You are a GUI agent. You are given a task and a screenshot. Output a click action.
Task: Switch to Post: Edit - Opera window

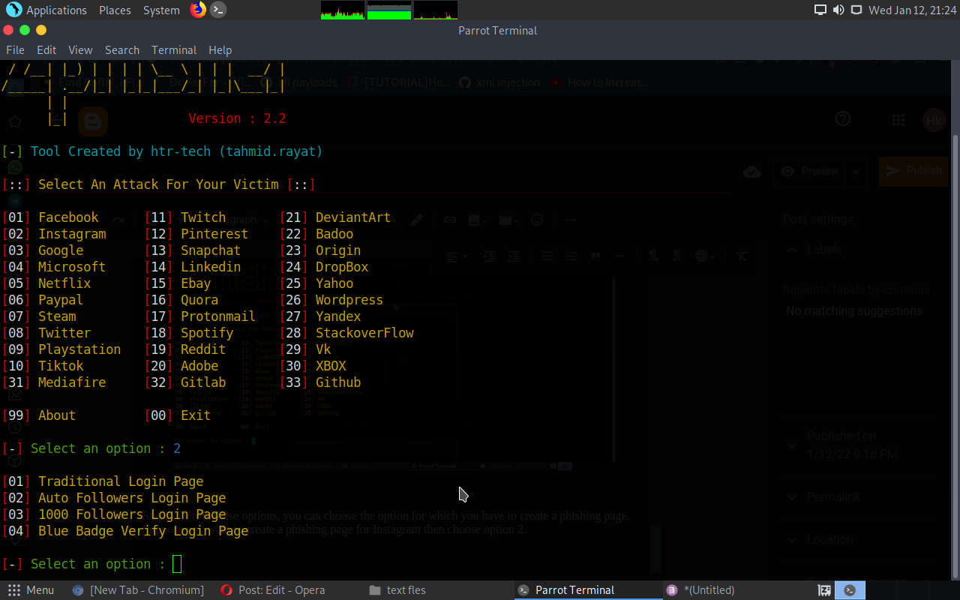[274, 590]
